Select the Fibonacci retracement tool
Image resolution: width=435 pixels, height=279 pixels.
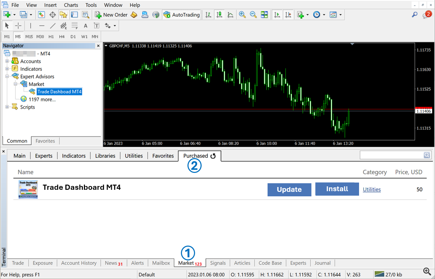tap(75, 25)
